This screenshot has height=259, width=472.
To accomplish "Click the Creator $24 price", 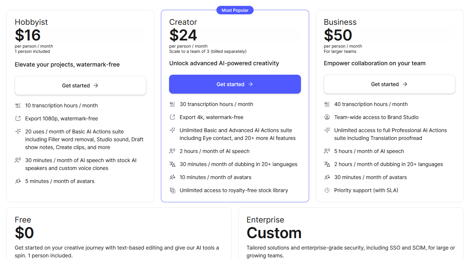I will pyautogui.click(x=183, y=35).
